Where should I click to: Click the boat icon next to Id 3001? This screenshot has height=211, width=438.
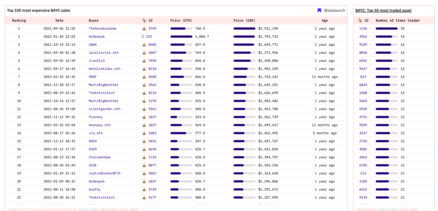(144, 173)
